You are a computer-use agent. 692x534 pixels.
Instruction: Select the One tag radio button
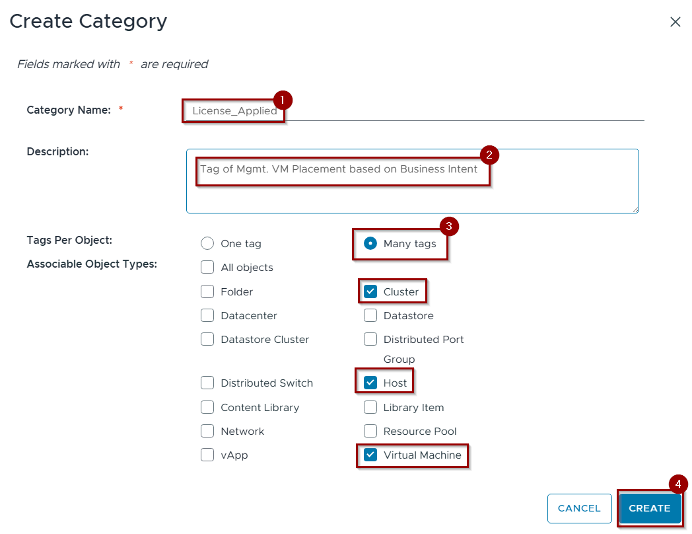point(207,243)
